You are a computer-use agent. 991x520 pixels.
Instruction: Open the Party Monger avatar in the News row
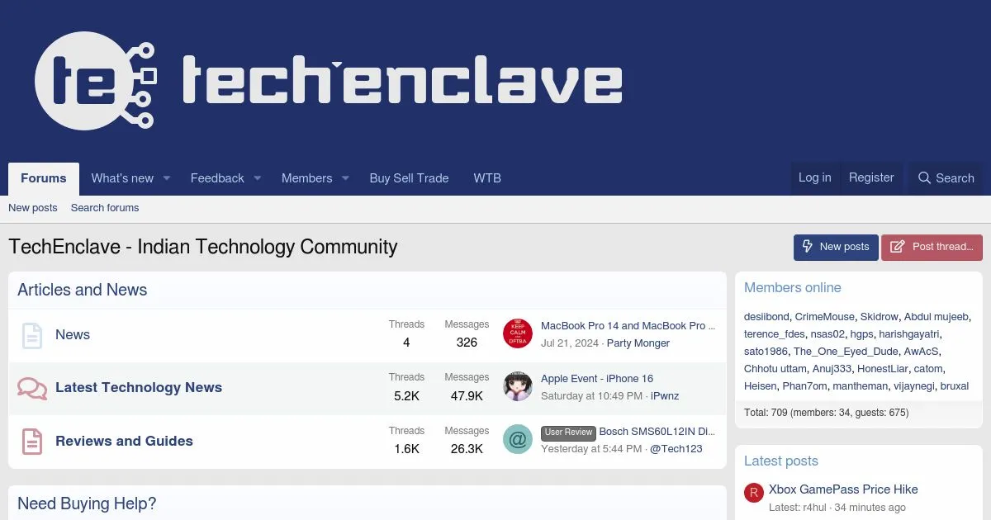(x=518, y=333)
